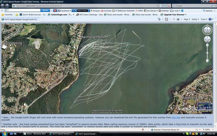
Task: Click the Google Earth zoom slider track
Action: (207, 52)
